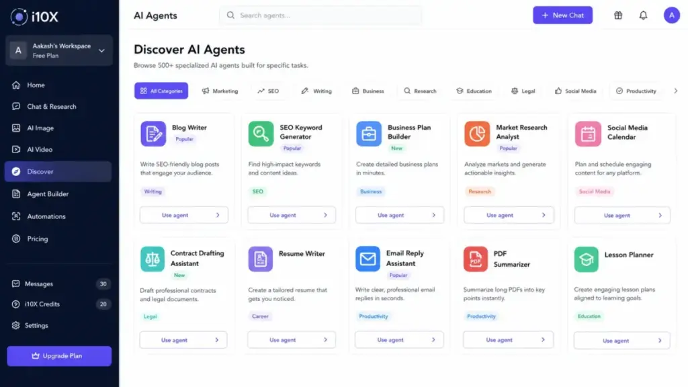Filter agents by Social Media category
Screen dimensions: 688x387
coord(575,91)
